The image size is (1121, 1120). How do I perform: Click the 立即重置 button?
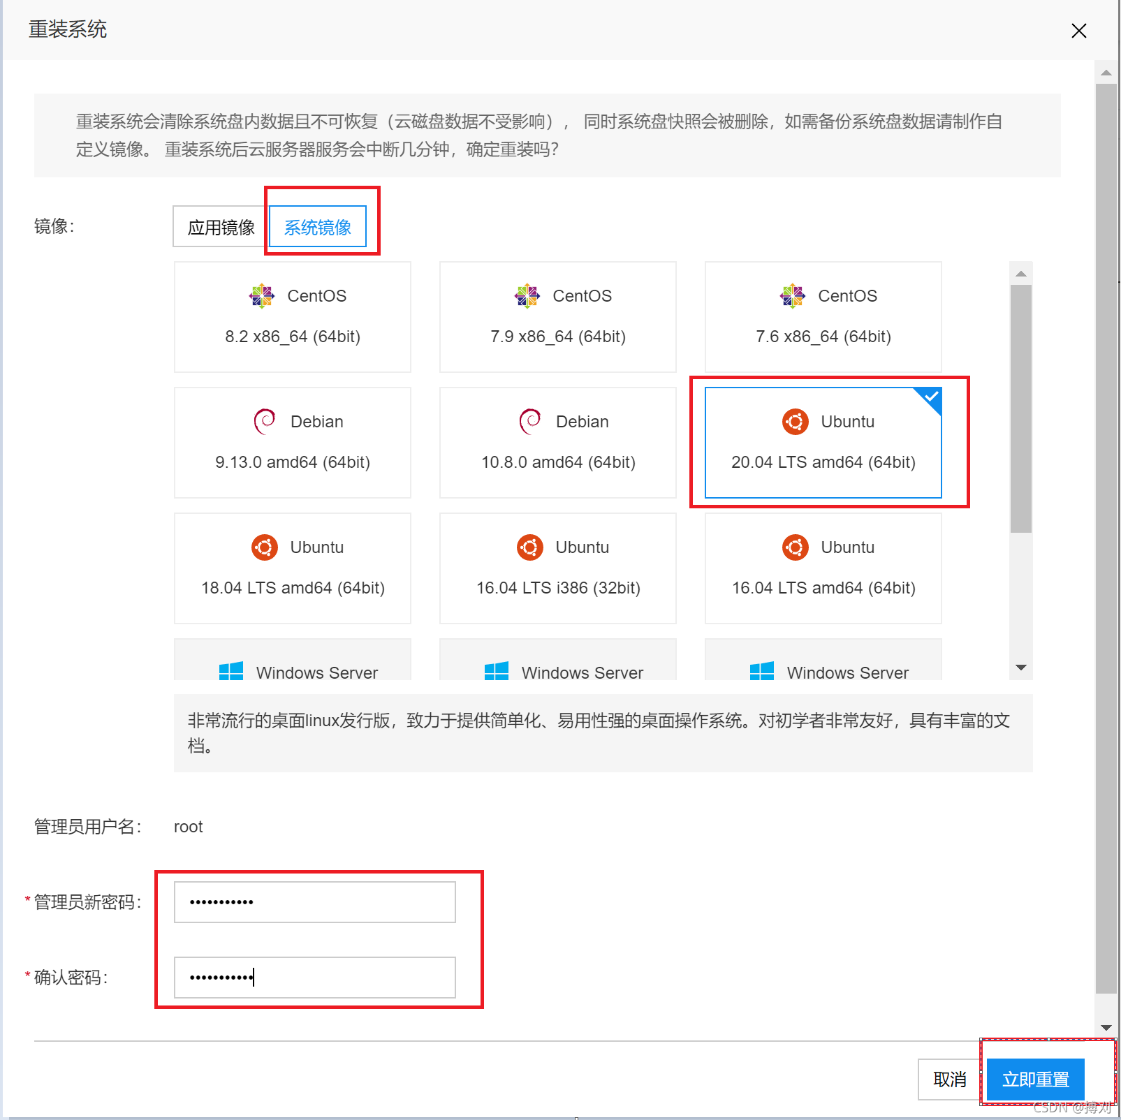pyautogui.click(x=1036, y=1080)
